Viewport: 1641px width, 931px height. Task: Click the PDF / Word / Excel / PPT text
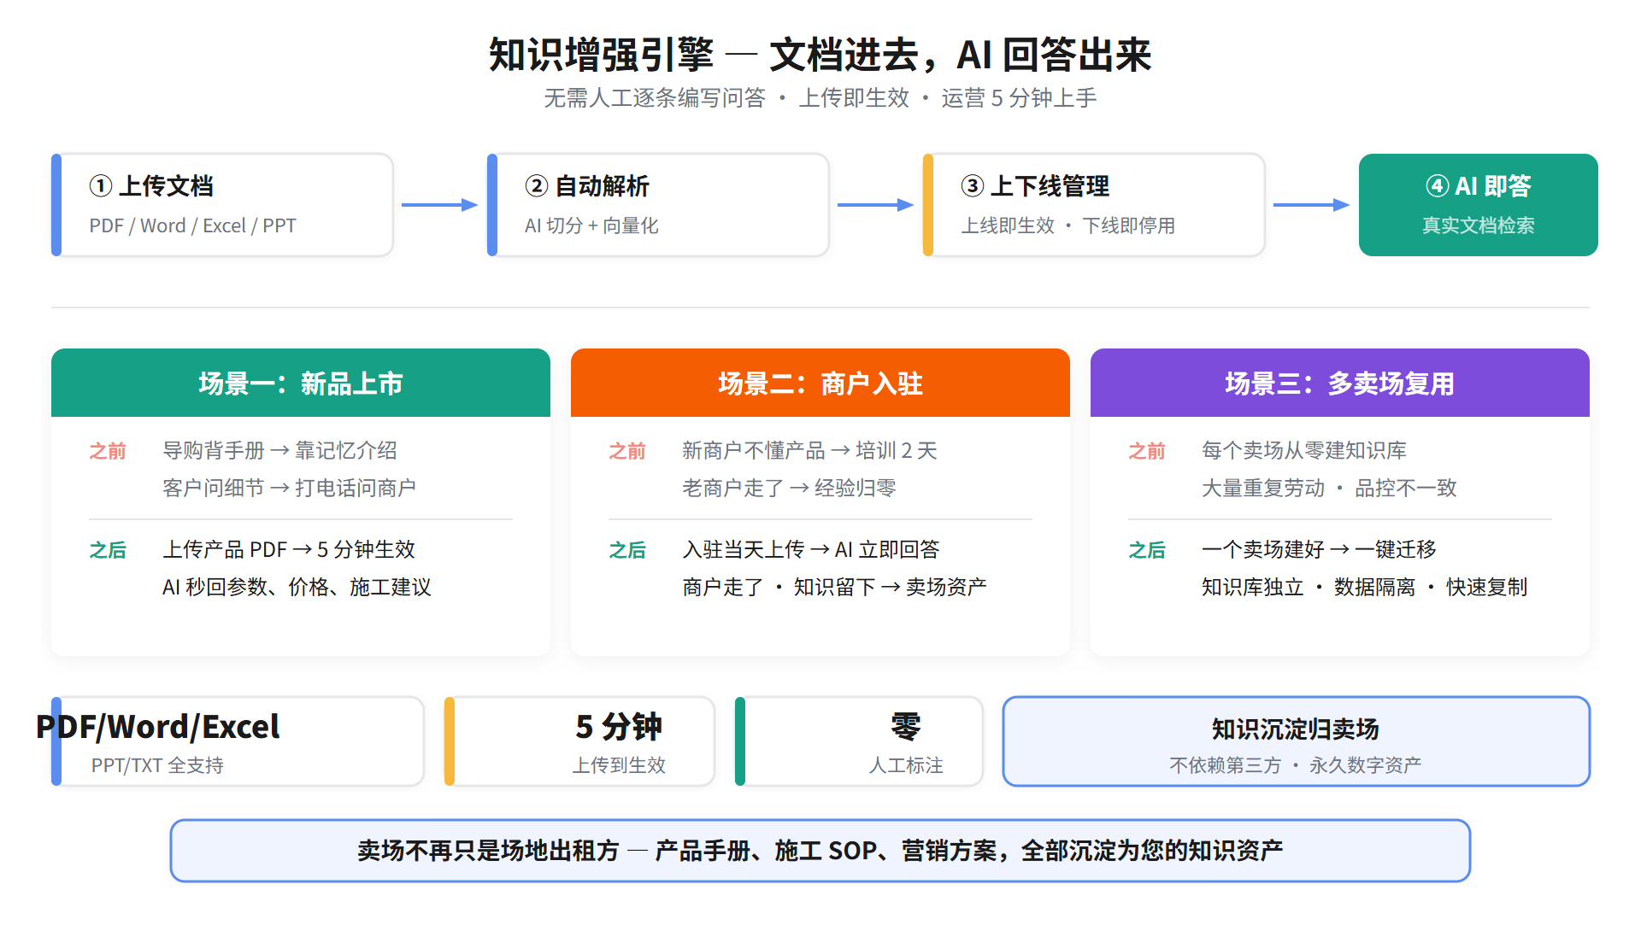pyautogui.click(x=192, y=225)
